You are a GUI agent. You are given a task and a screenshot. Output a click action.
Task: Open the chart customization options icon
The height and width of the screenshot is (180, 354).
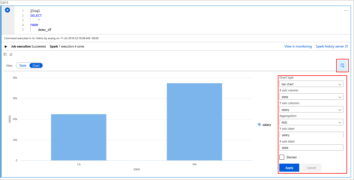(x=342, y=65)
